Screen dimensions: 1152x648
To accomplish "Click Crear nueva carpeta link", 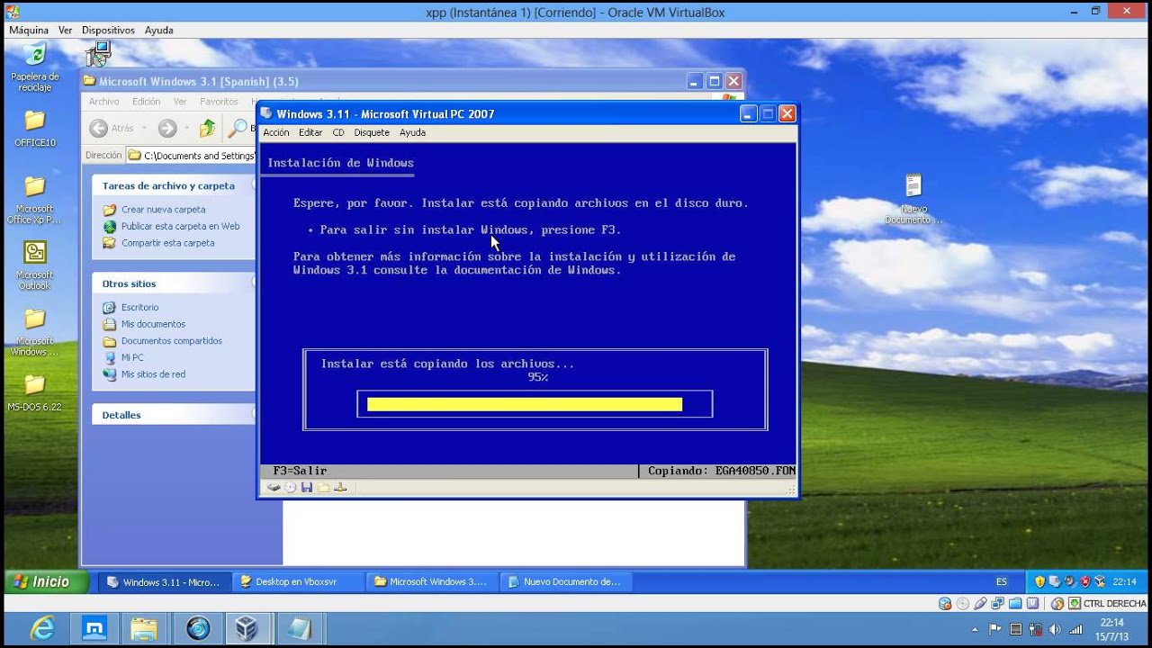I will [x=163, y=210].
